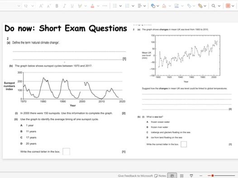Viewport: 238px width, 178px height.
Task: Click 'icebergs and glaciers floating on the sea'
Action: [x=171, y=132]
